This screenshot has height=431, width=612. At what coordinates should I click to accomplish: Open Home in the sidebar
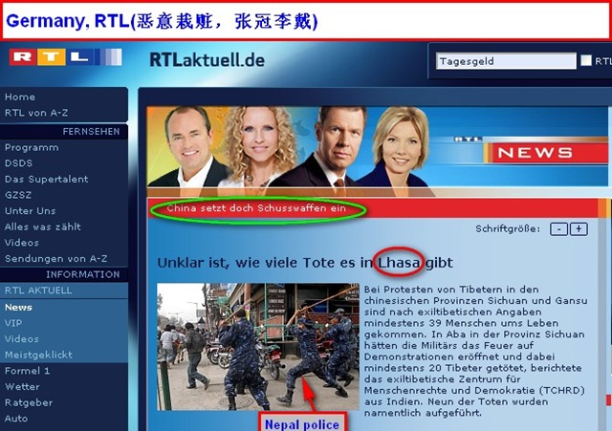pos(20,97)
